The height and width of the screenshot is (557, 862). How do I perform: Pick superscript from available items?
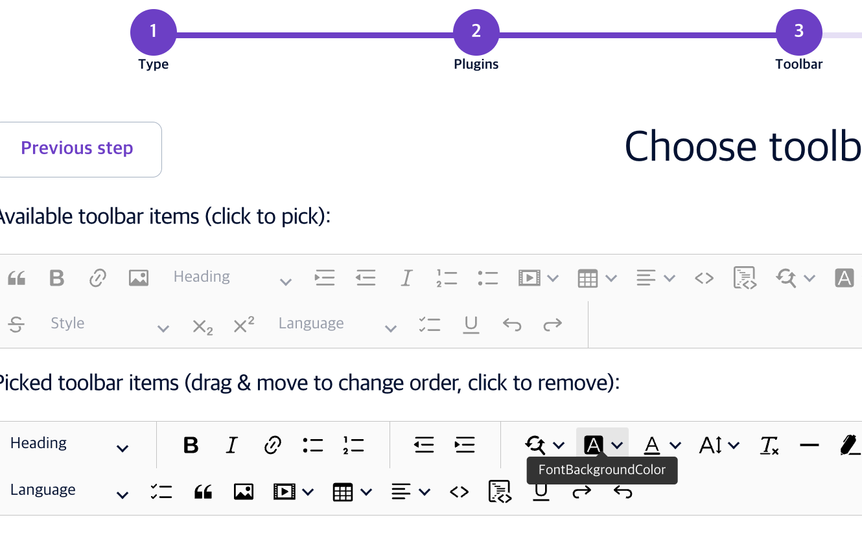point(244,324)
